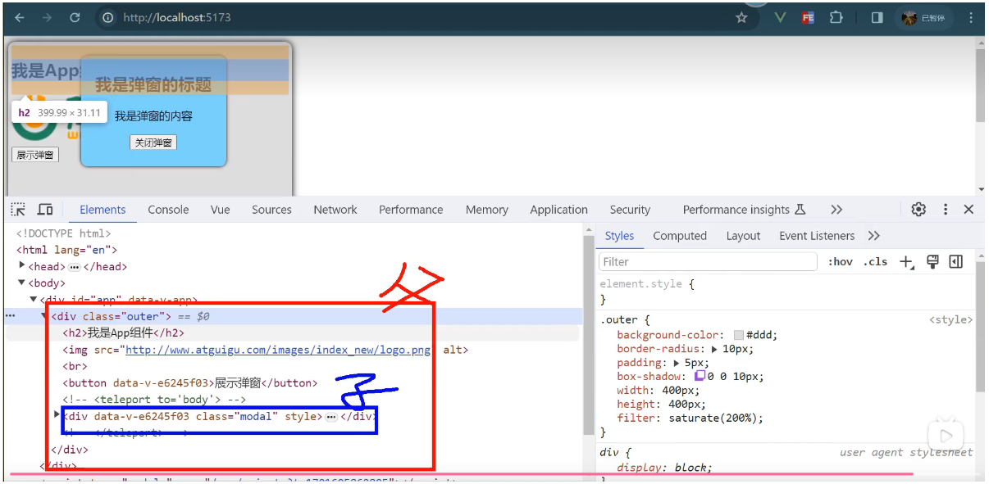
Task: Open DevTools Settings gear
Action: click(918, 210)
